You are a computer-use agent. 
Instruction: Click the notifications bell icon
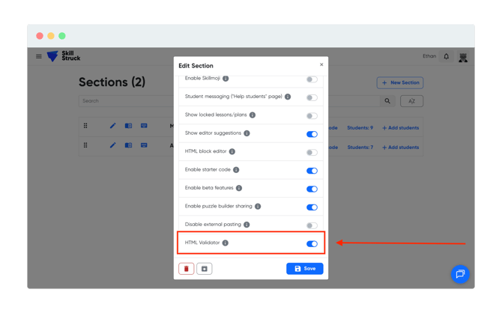pyautogui.click(x=447, y=56)
